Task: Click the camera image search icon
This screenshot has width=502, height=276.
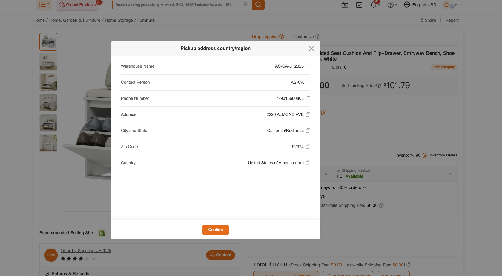Action: [245, 5]
